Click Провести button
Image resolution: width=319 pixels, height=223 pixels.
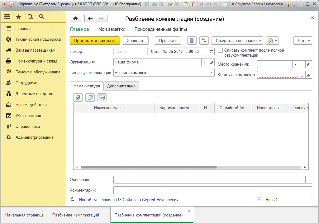point(168,41)
